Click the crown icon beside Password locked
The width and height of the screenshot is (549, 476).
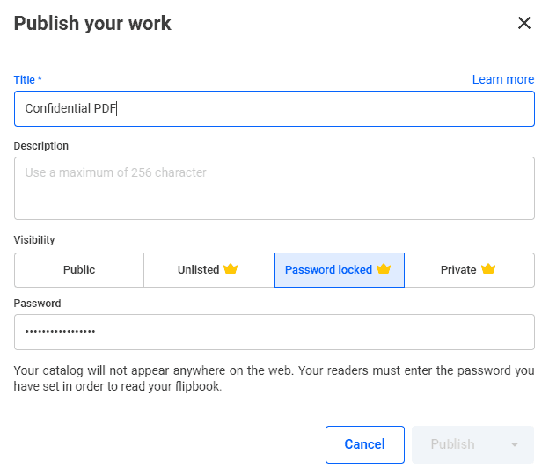(x=384, y=269)
